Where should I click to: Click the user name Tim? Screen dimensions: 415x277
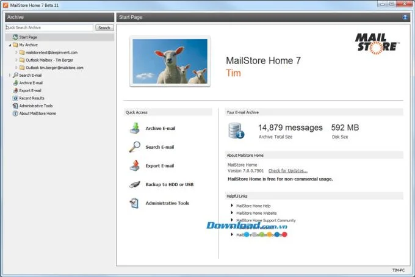(233, 73)
